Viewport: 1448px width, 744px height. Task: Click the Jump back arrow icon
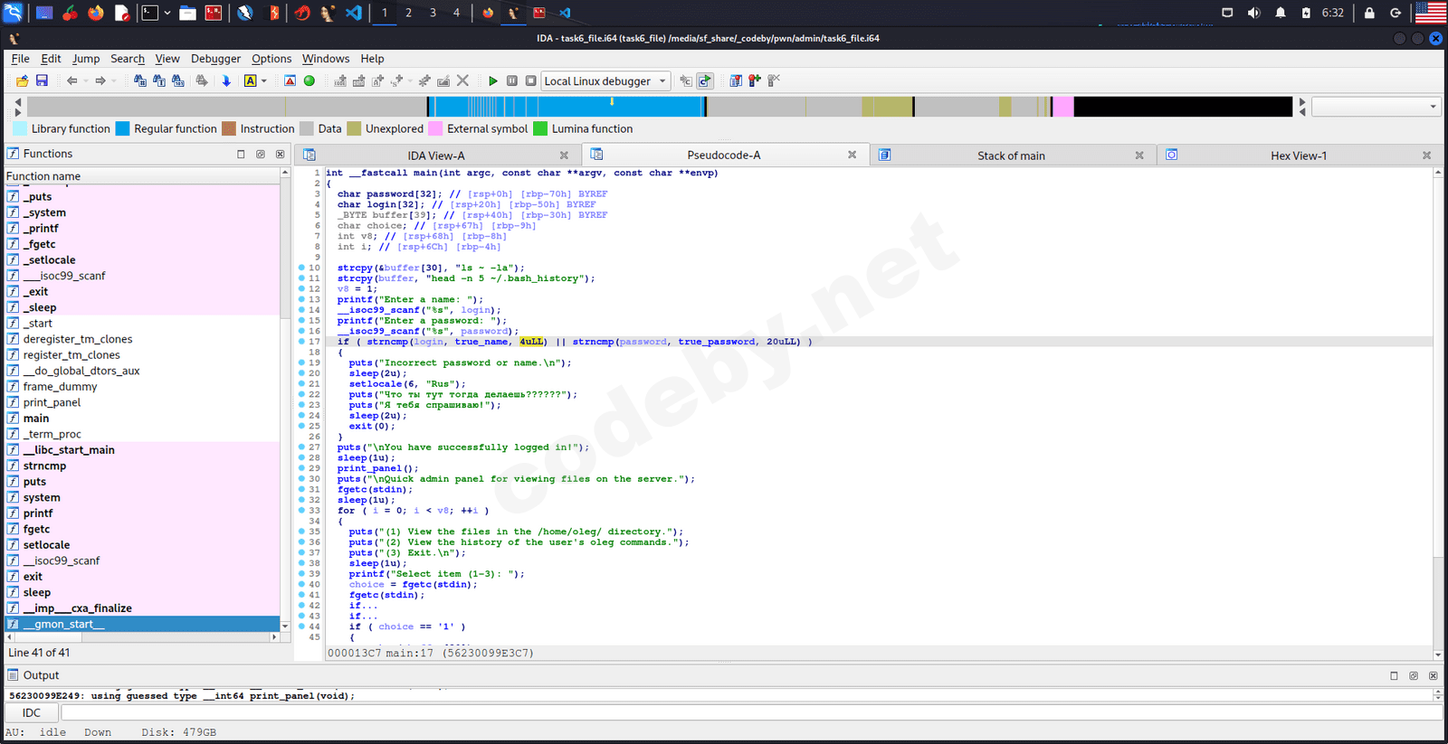[71, 81]
